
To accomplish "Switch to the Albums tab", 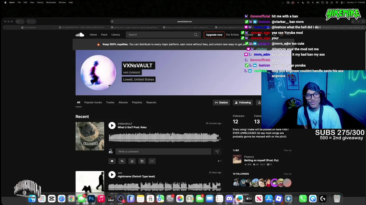I will click(123, 102).
